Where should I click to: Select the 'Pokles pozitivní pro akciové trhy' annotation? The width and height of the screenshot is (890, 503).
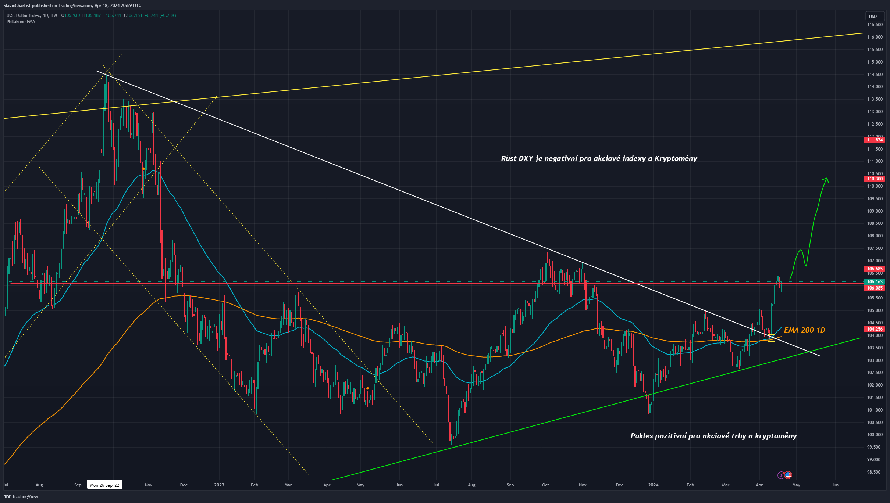coord(713,436)
